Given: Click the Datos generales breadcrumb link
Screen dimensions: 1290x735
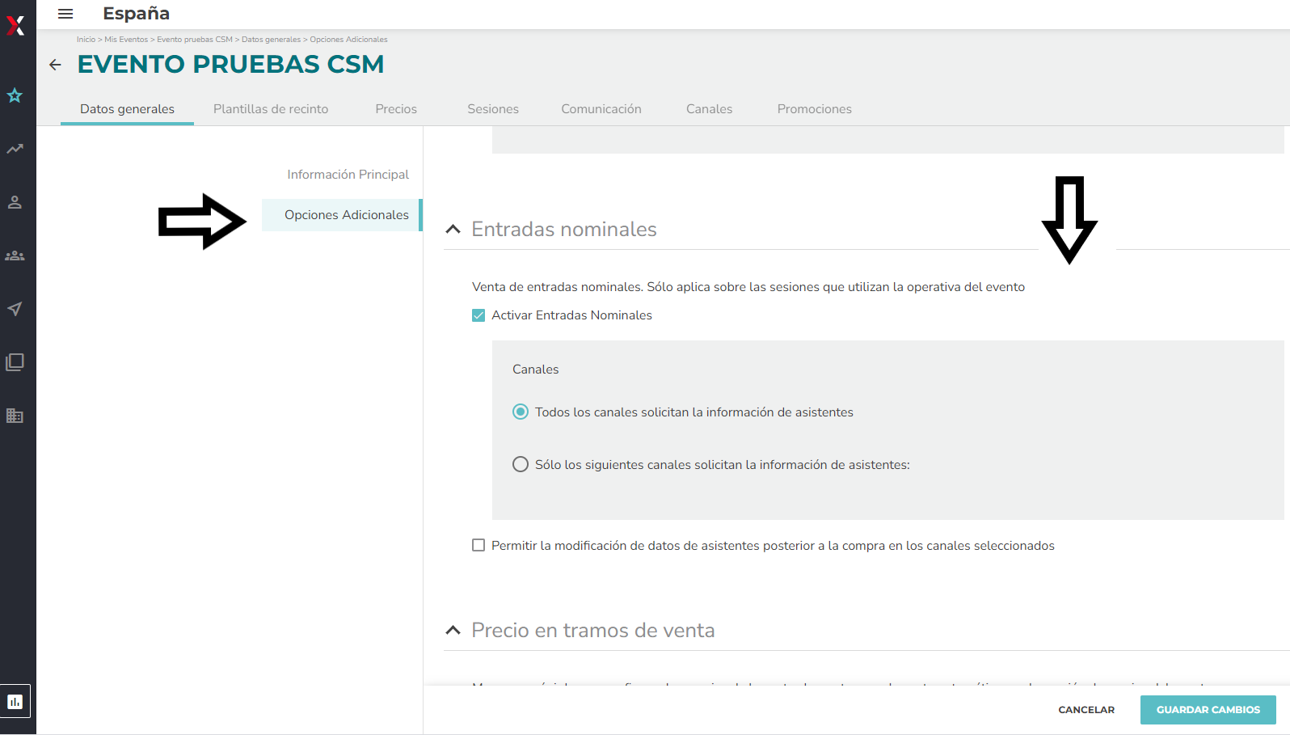Looking at the screenshot, I should pos(271,40).
